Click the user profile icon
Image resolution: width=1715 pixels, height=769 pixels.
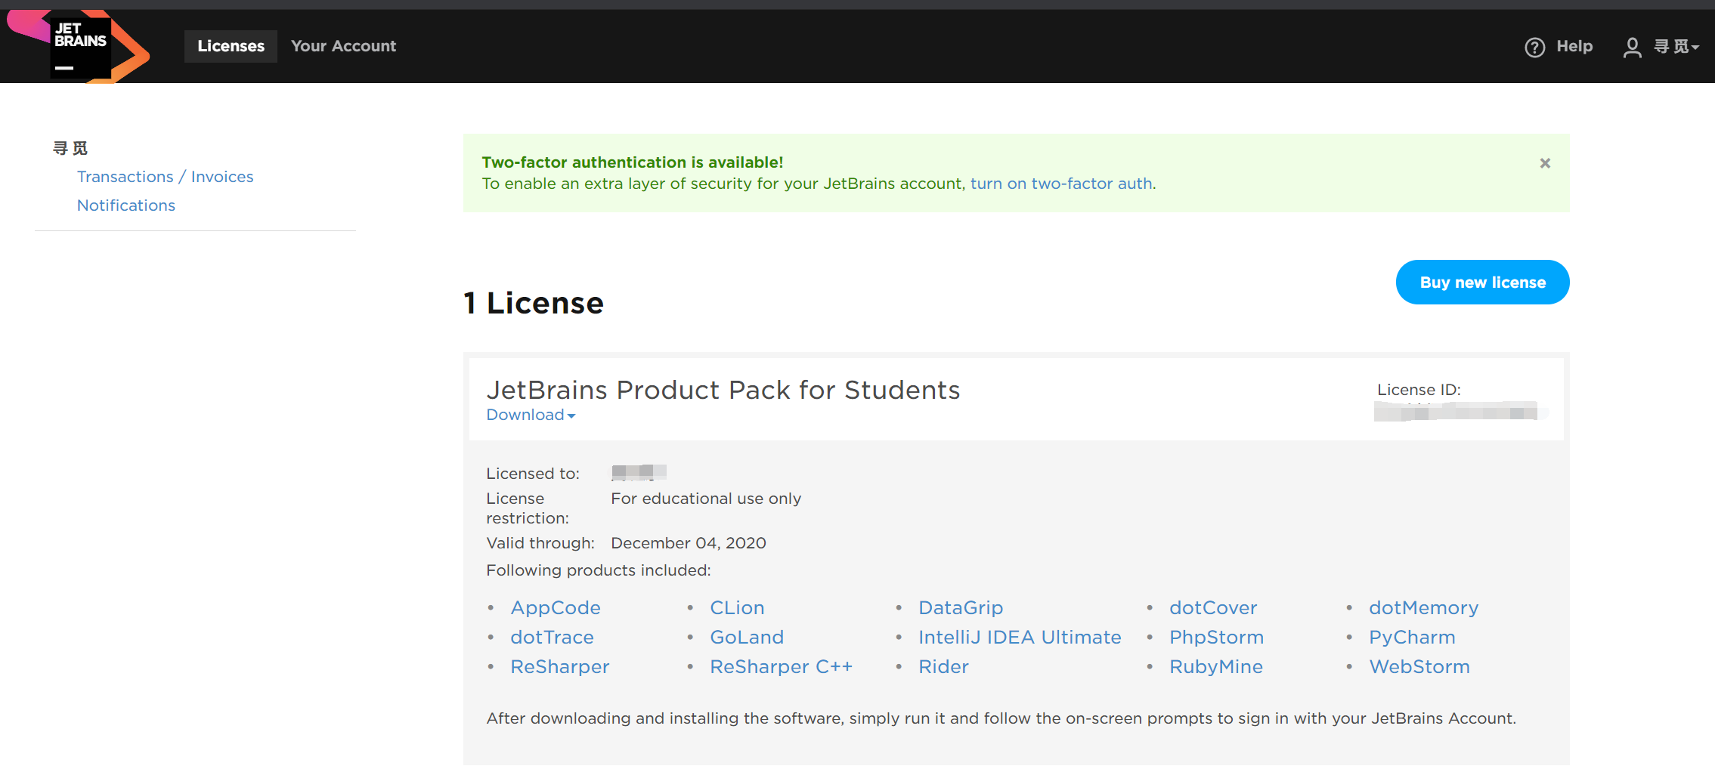point(1632,48)
